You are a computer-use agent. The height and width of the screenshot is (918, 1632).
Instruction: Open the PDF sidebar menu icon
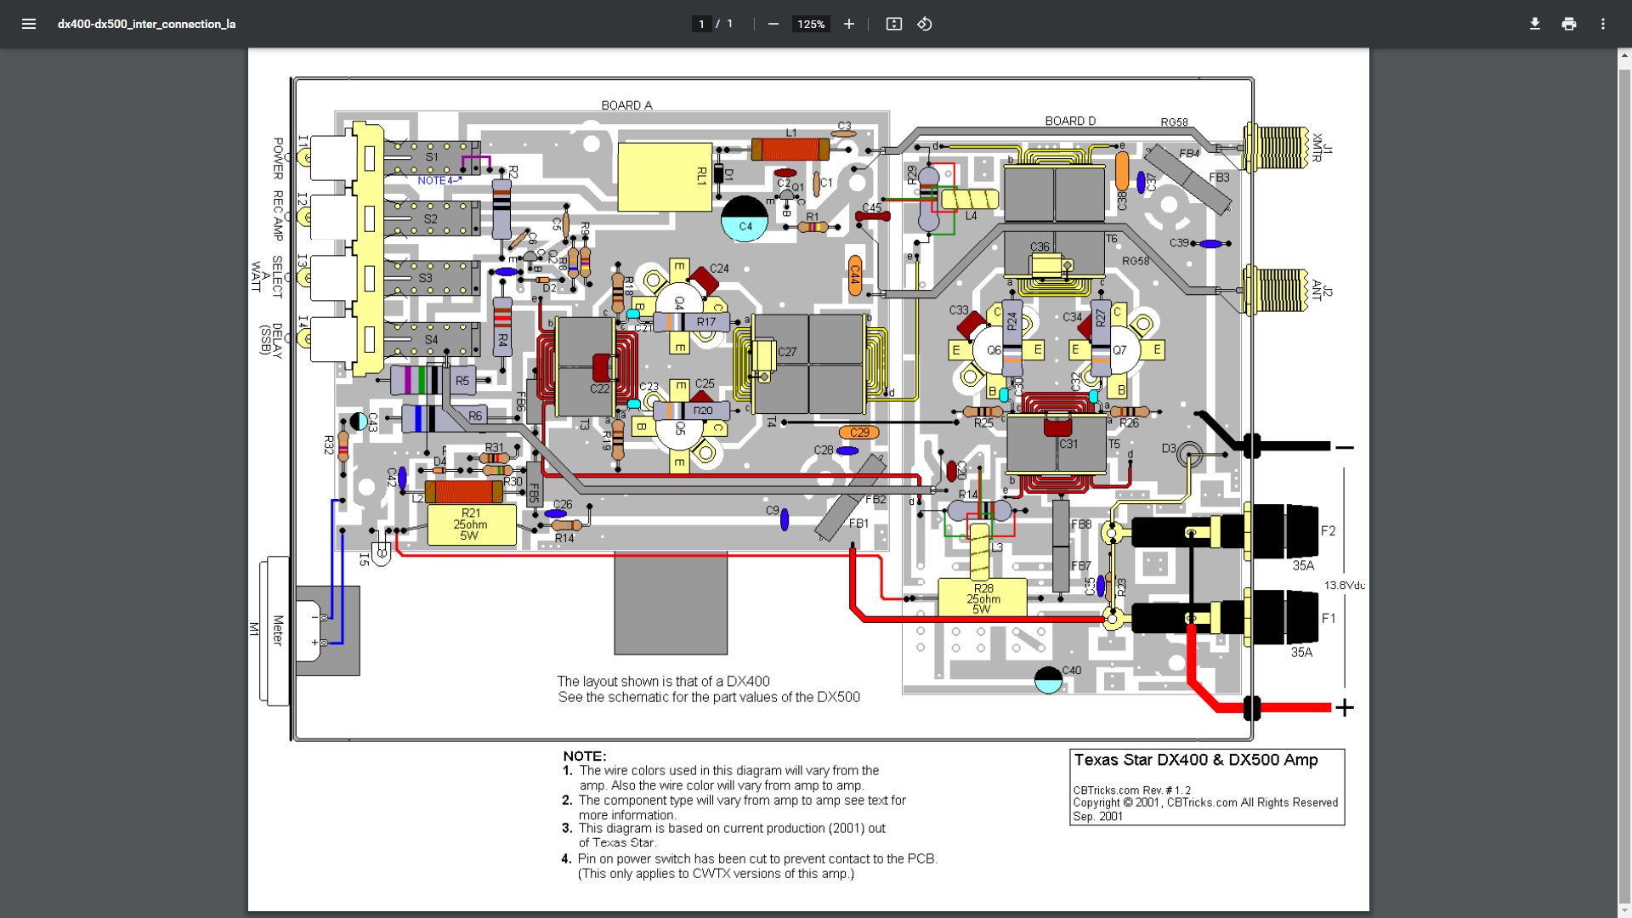click(x=29, y=24)
